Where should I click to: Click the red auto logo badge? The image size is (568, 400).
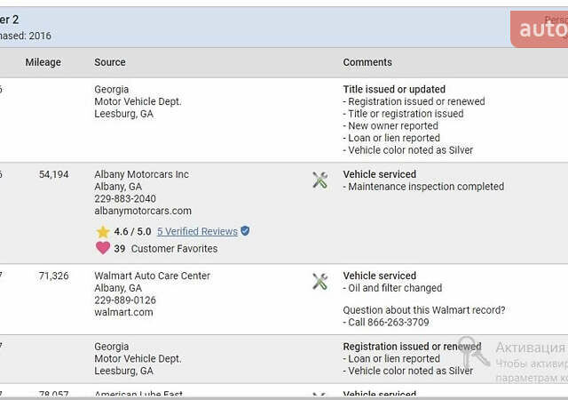coord(539,29)
